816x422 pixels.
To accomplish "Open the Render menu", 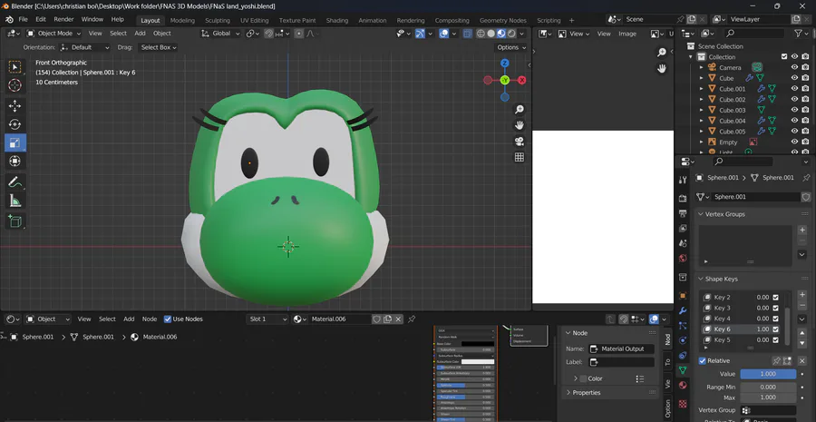I will (x=64, y=19).
